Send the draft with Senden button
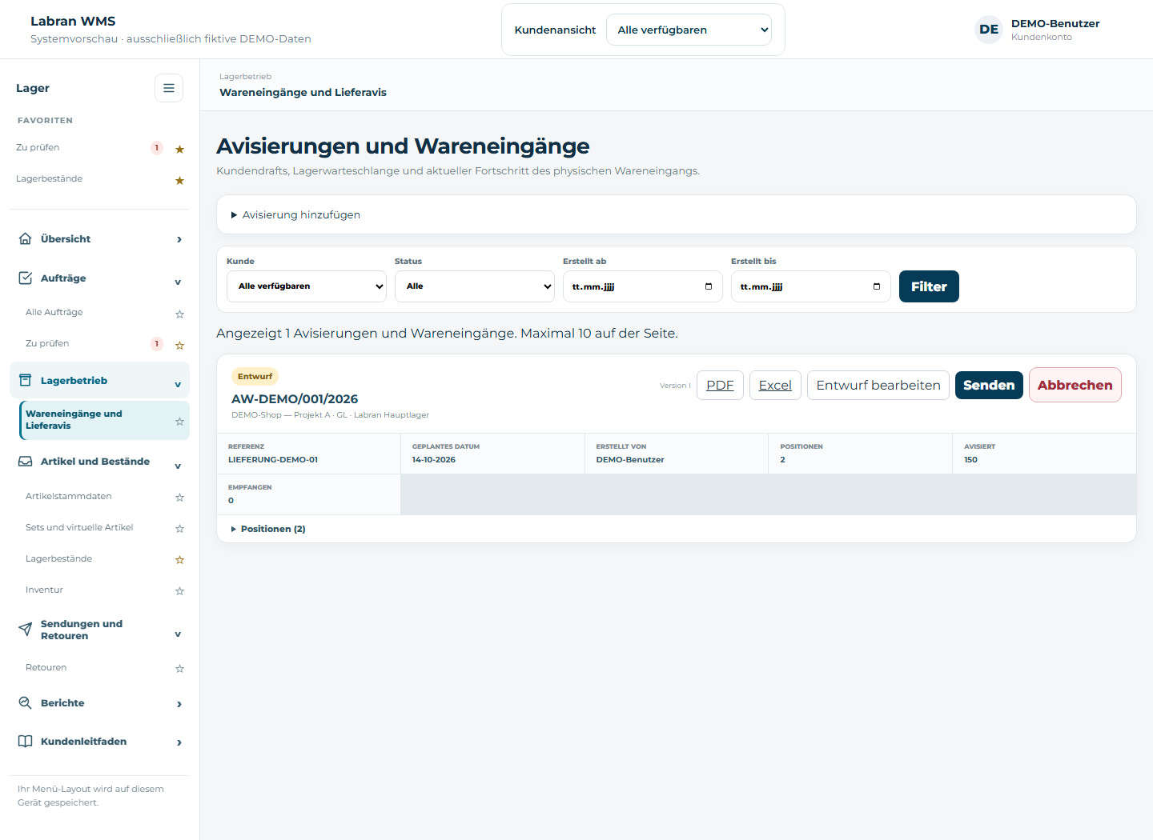 [x=989, y=385]
